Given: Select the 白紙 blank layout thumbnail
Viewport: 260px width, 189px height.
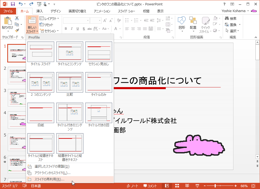Looking at the screenshot, I should pyautogui.click(x=41, y=113).
